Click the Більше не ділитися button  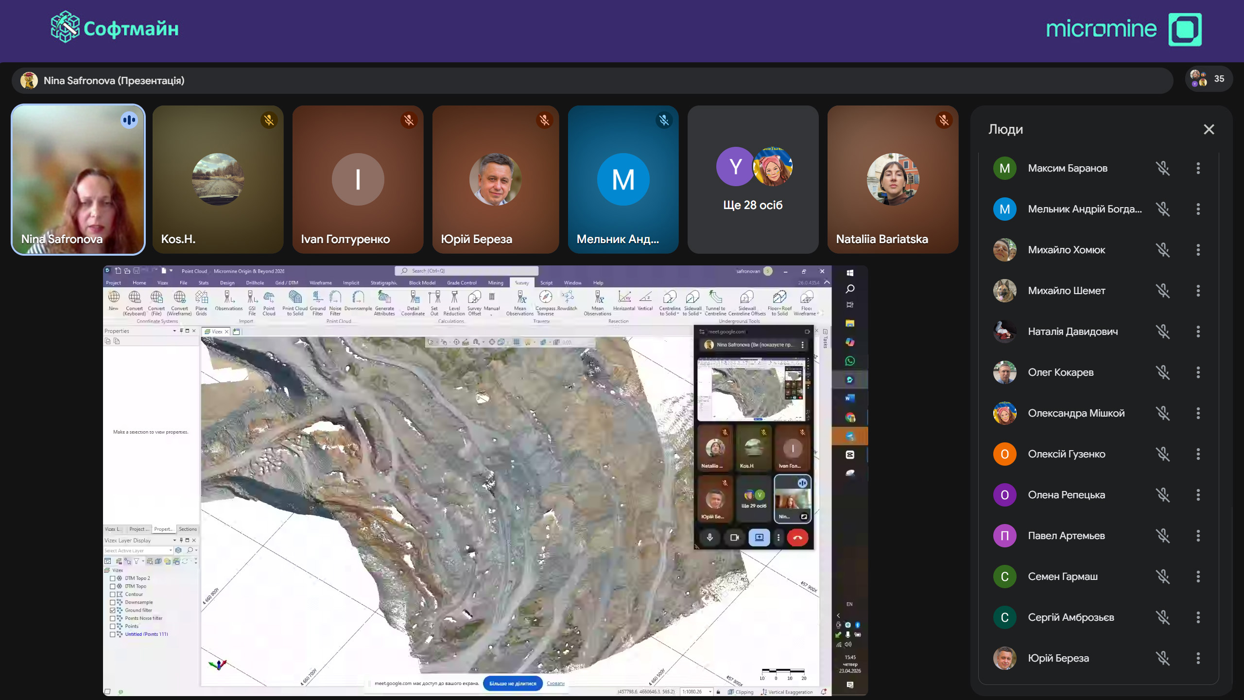pyautogui.click(x=512, y=683)
